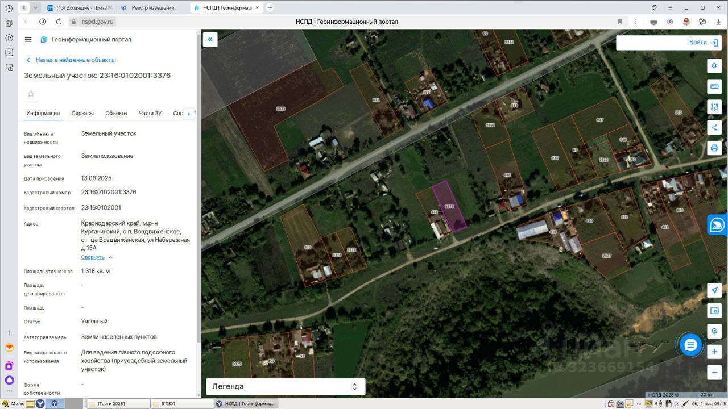
Task: Click the date value 13.08.2025
Action: [97, 178]
